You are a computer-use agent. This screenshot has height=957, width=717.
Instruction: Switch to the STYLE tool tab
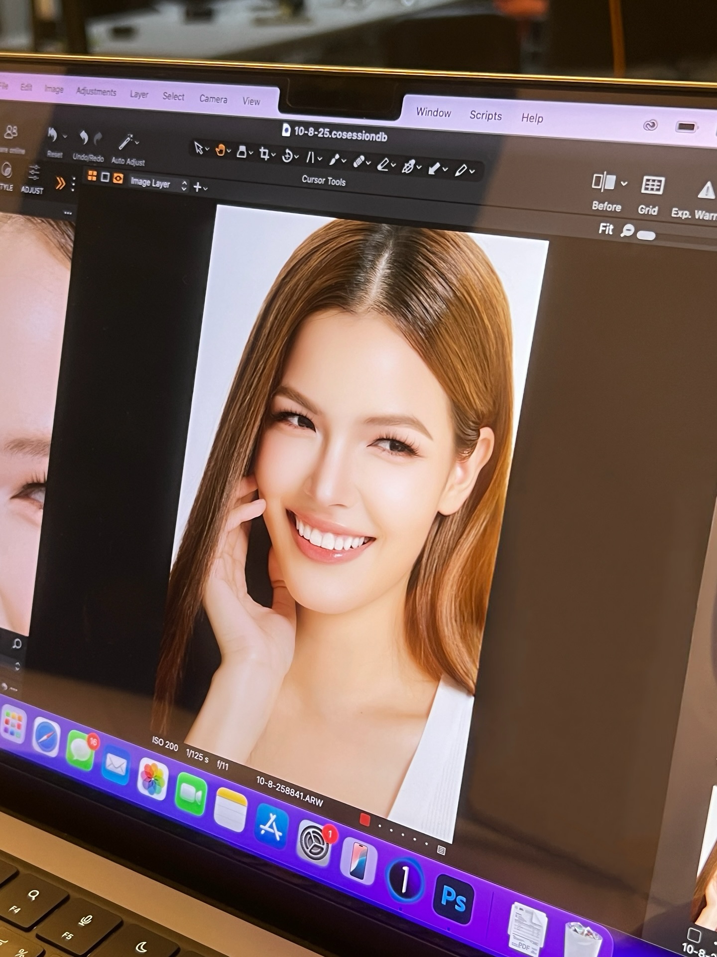pos(6,177)
